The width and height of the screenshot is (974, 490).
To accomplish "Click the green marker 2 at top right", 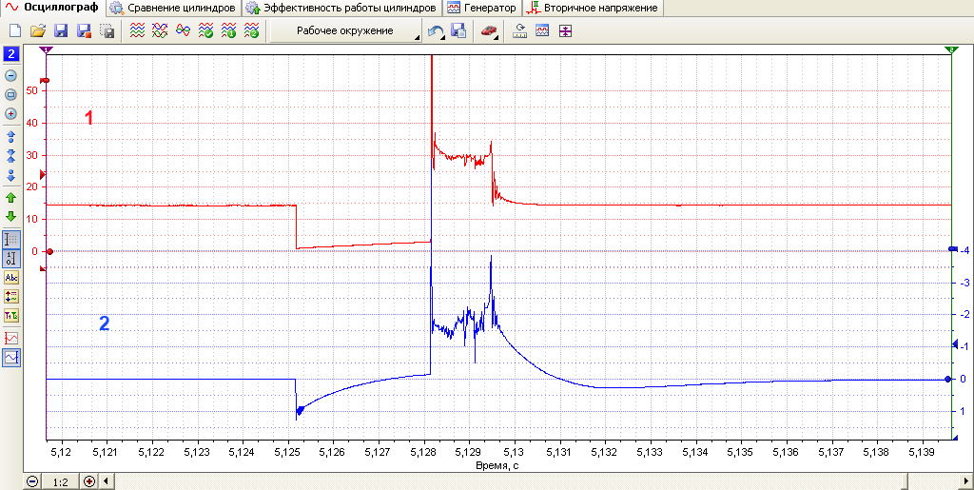I will pyautogui.click(x=951, y=49).
